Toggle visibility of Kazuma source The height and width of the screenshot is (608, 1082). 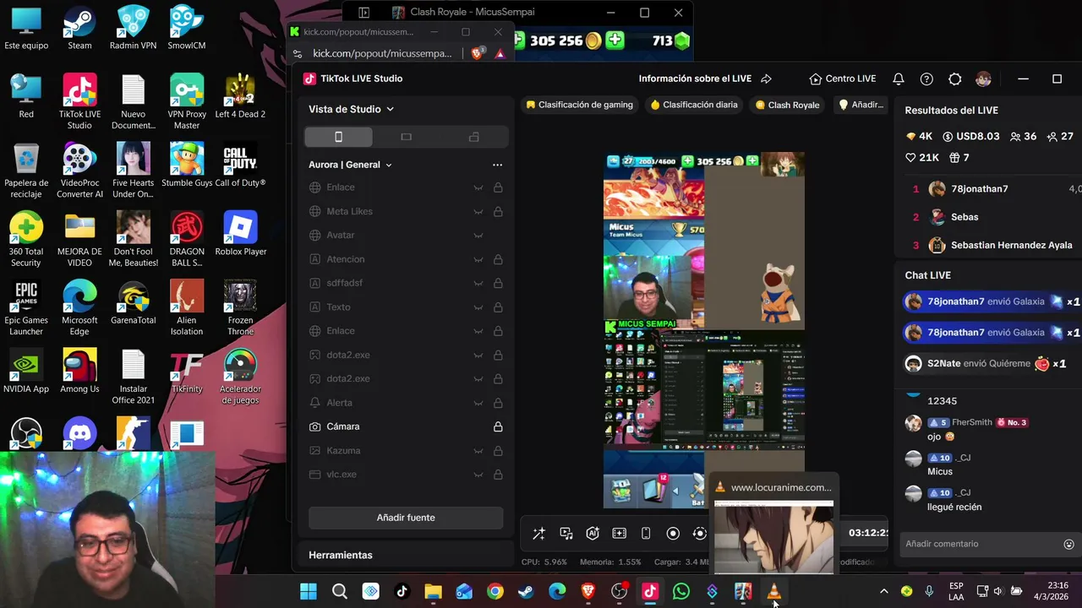pyautogui.click(x=478, y=451)
